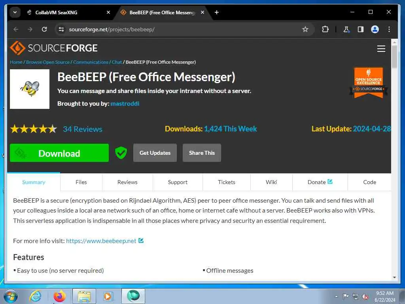Switch to the Reviews tab
405x304 pixels.
click(127, 182)
